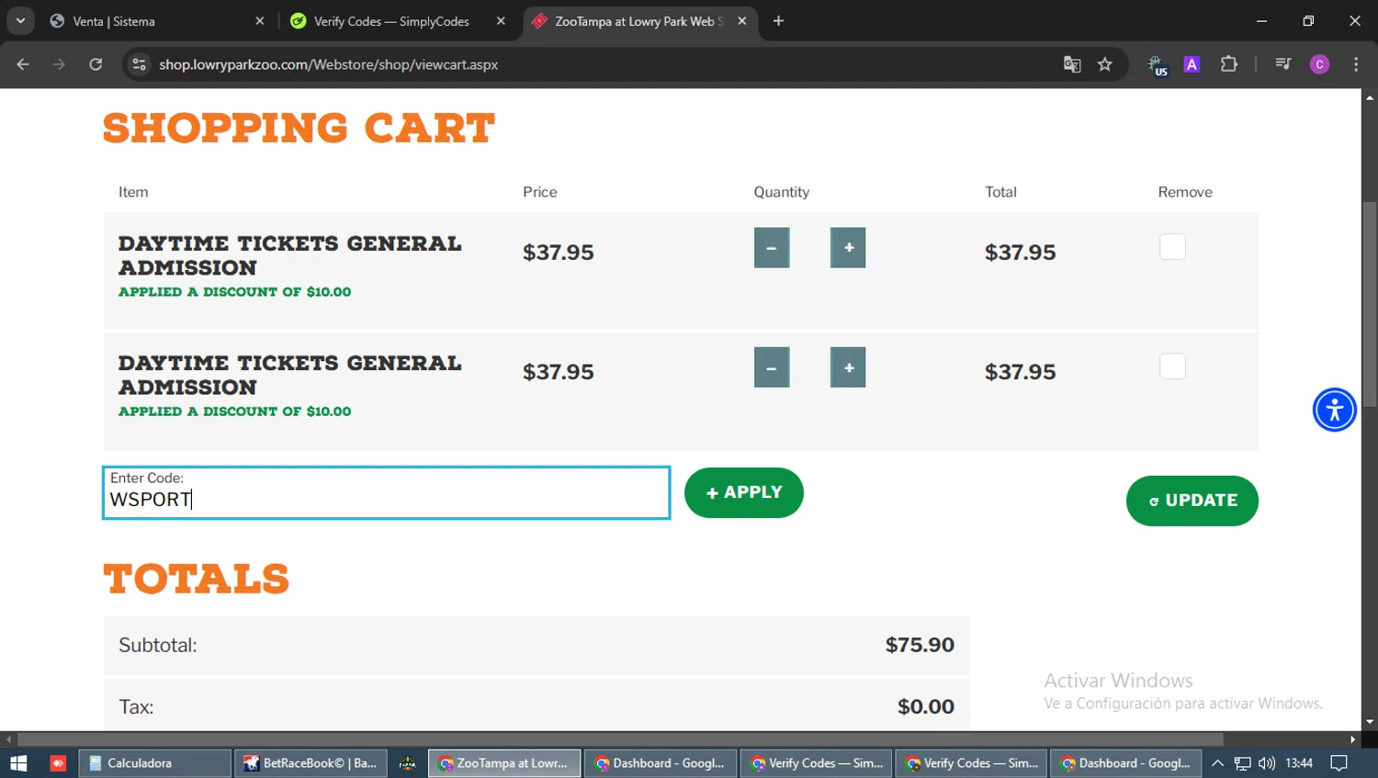Open first Verify Codes taskbar window

click(x=816, y=763)
